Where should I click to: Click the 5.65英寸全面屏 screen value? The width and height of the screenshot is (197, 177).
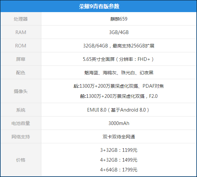[119, 59]
